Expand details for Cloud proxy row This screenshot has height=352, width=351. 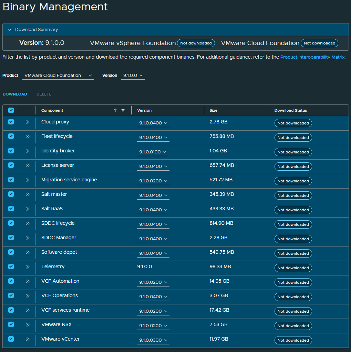tap(27, 122)
